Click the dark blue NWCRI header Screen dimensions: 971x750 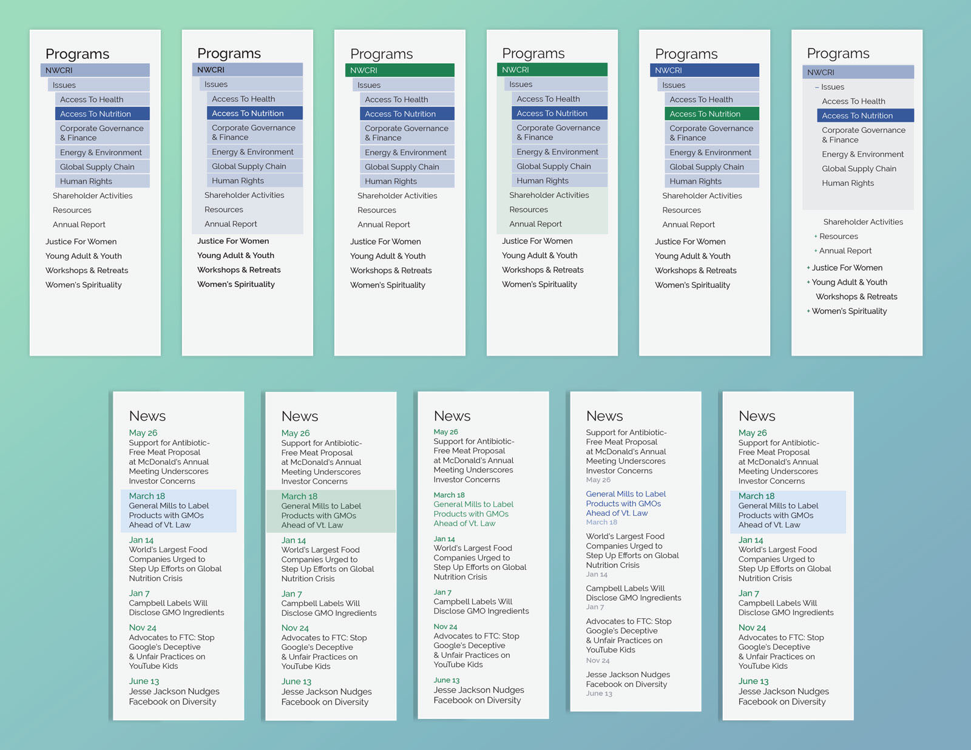[704, 70]
